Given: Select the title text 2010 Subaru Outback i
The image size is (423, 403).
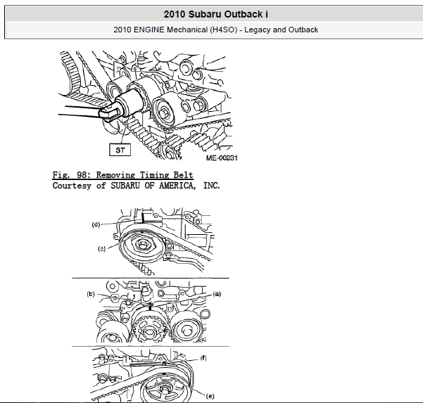Looking at the screenshot, I should click(216, 14).
